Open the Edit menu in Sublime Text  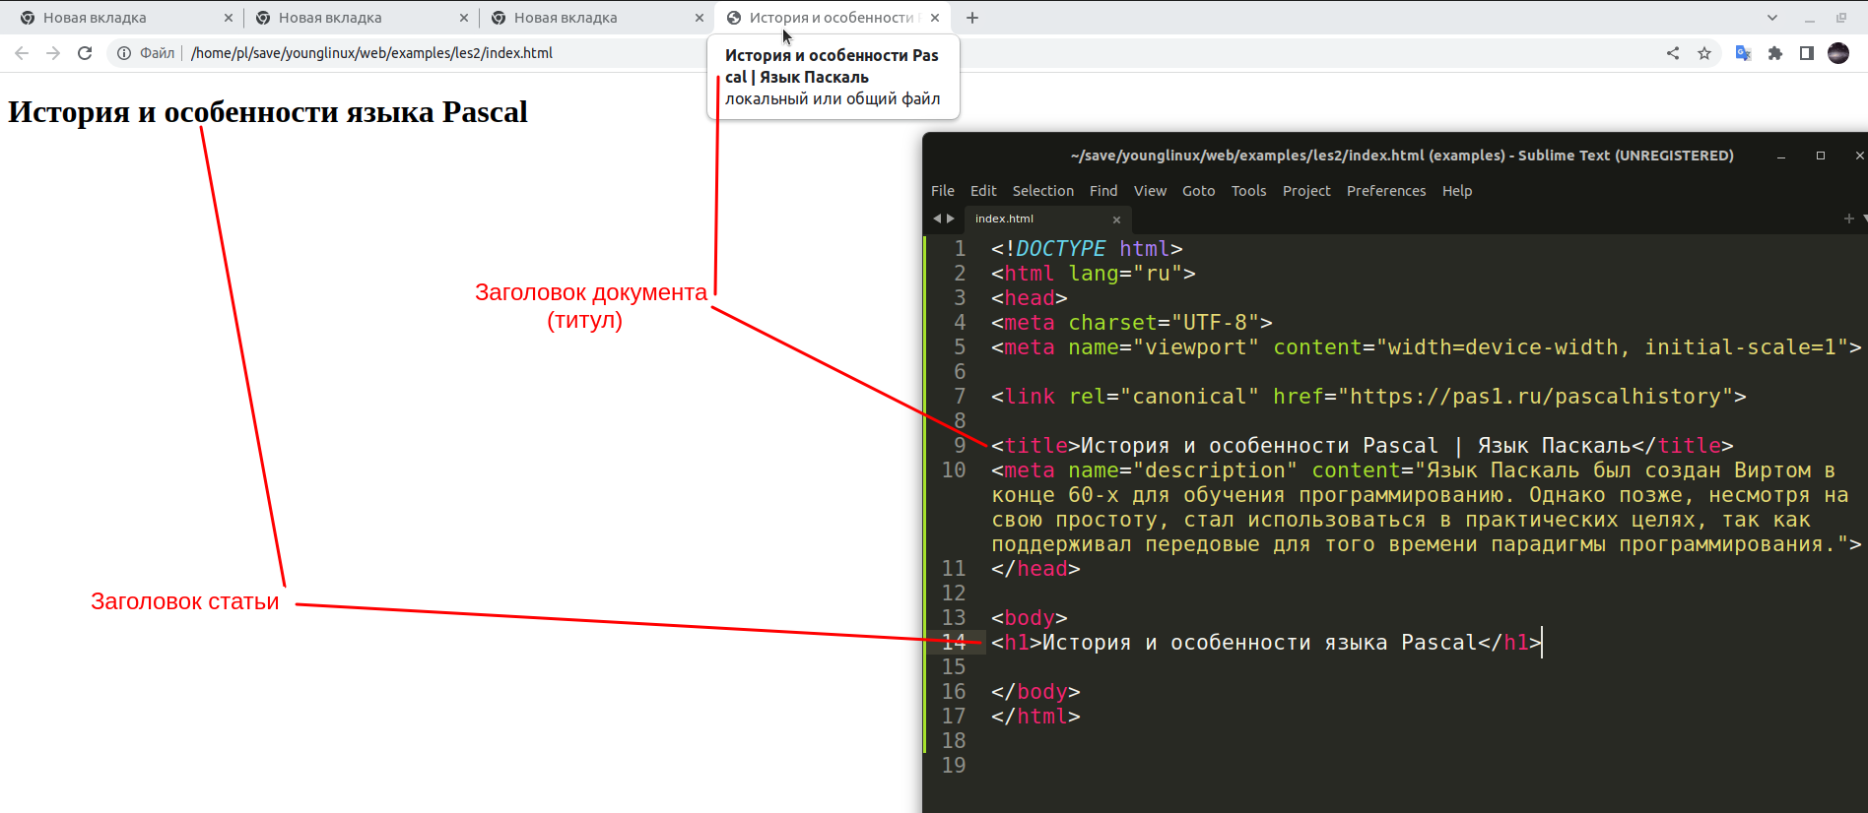(x=983, y=191)
